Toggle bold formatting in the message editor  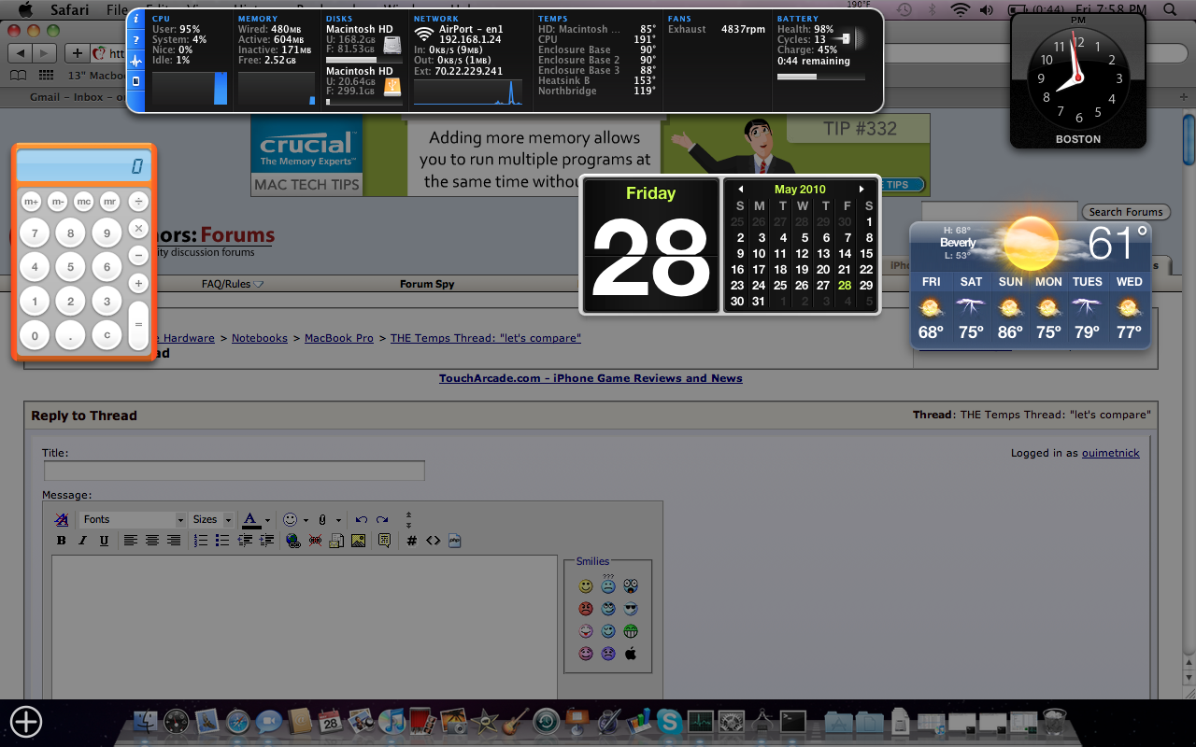point(62,541)
